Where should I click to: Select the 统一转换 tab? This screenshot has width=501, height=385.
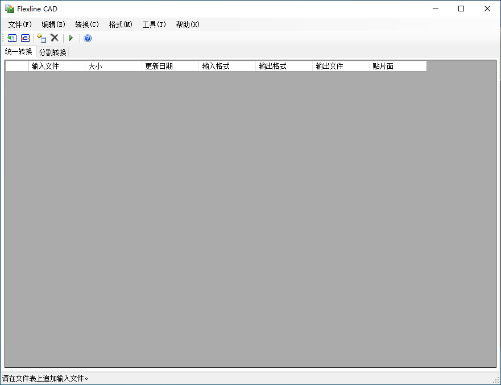coord(19,52)
